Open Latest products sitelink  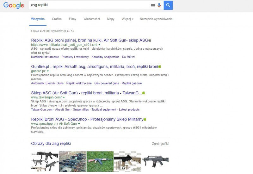point(129,109)
